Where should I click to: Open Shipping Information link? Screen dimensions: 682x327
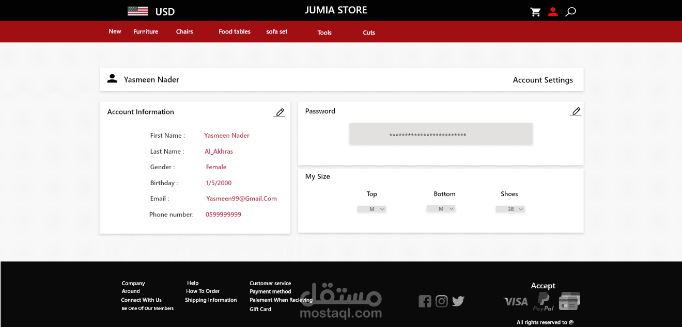211,300
